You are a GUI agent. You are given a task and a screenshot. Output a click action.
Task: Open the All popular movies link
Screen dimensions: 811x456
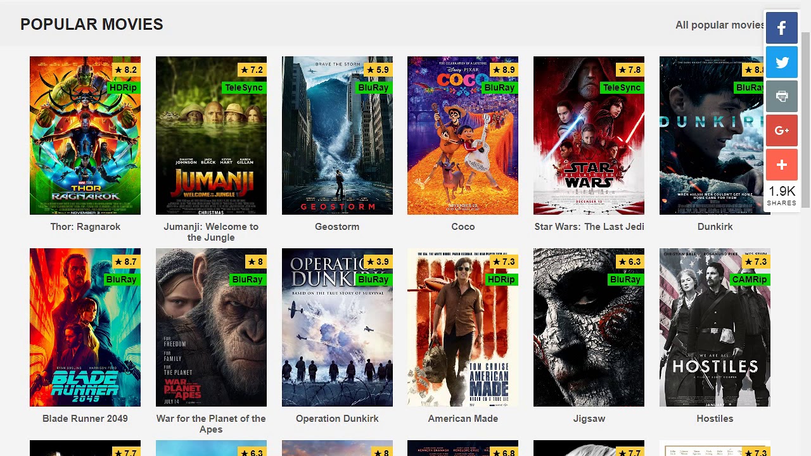click(720, 25)
